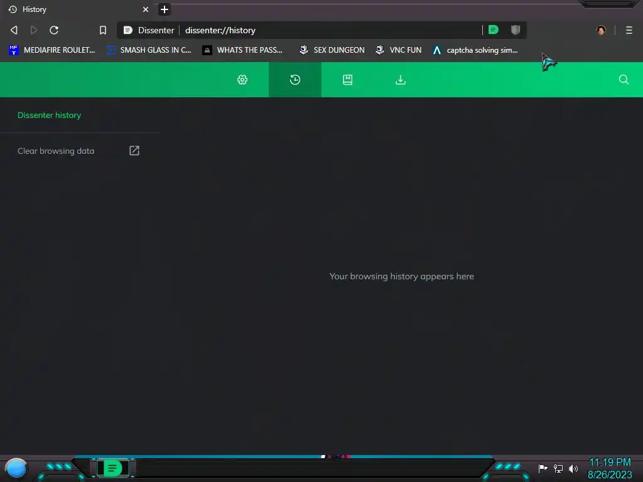Open the Downloads tab icon
This screenshot has height=482, width=643.
[x=401, y=80]
